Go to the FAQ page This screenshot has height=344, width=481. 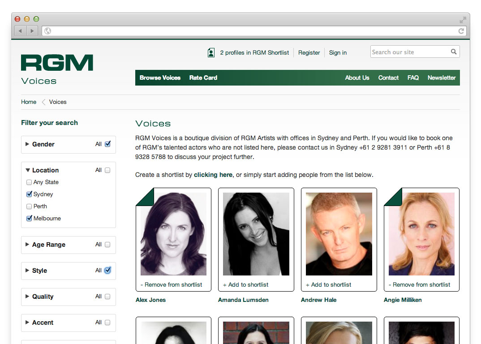(413, 77)
